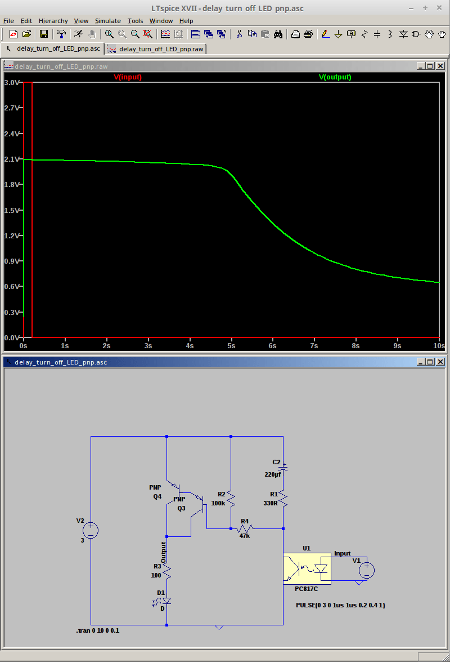Switch to delay_turn_off_LED_pnp.asc tab
This screenshot has width=450, height=662.
point(53,48)
